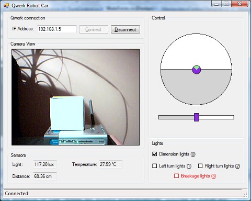
Task: Click the Light: label in Sensors
Action: click(x=17, y=164)
